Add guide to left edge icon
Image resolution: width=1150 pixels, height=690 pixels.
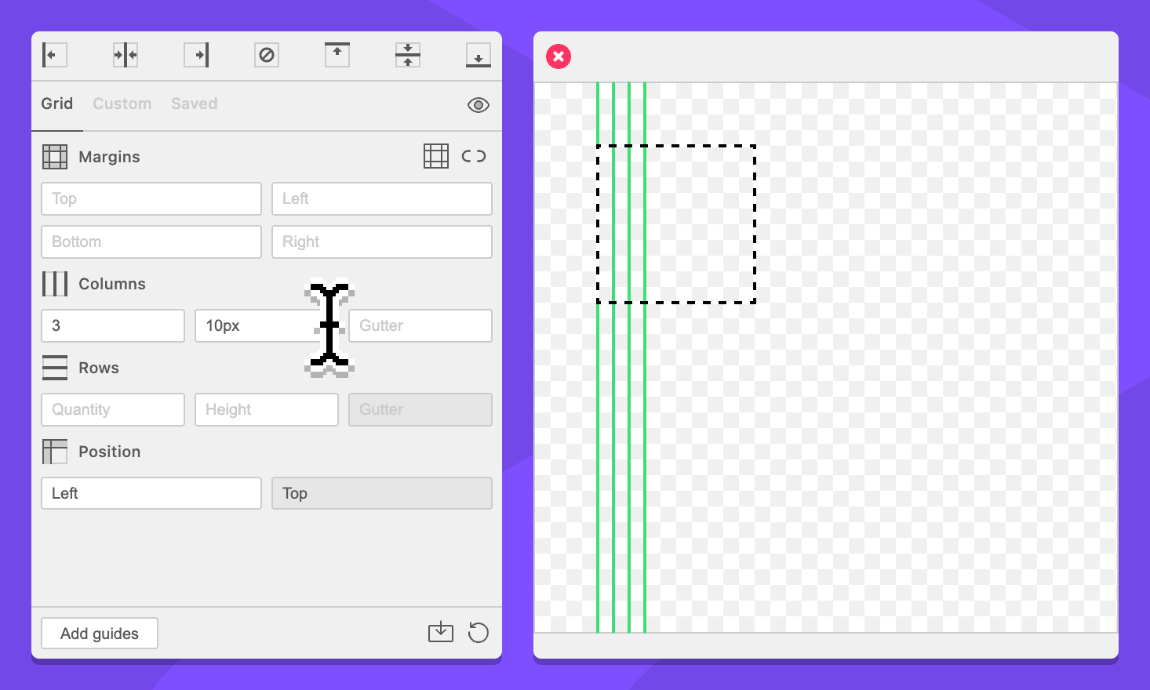(x=54, y=55)
